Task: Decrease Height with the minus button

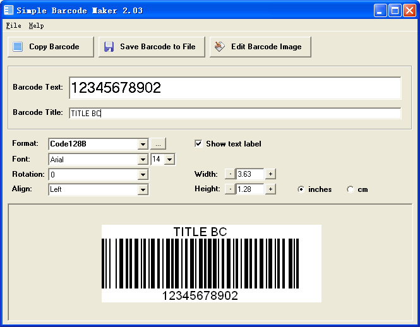Action: click(230, 189)
